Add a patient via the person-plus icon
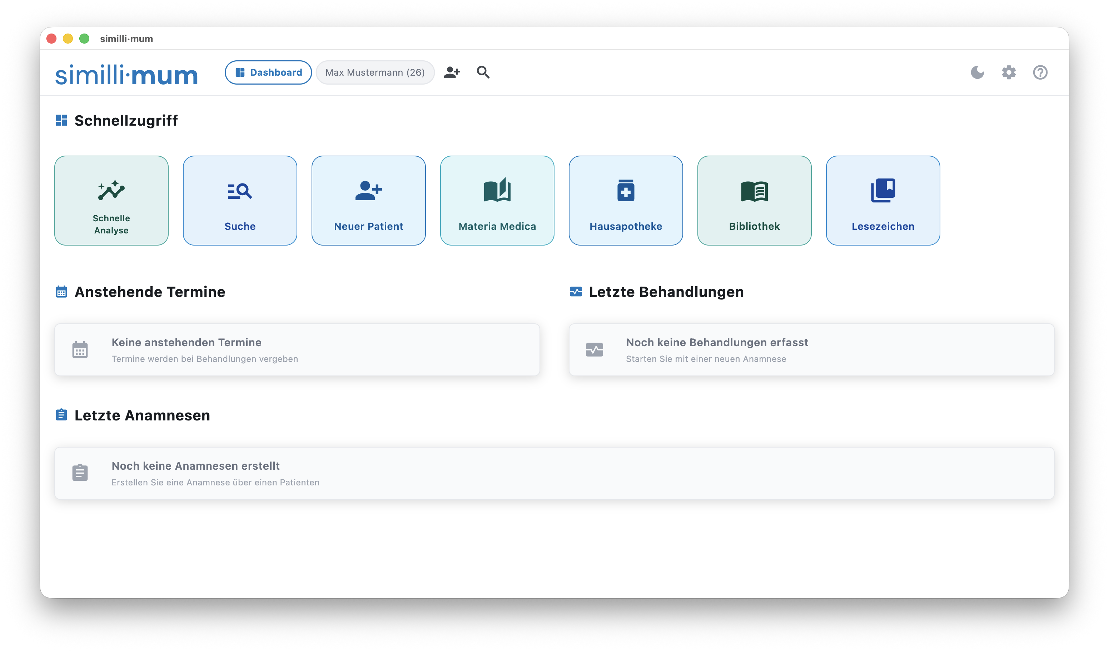 click(x=452, y=72)
